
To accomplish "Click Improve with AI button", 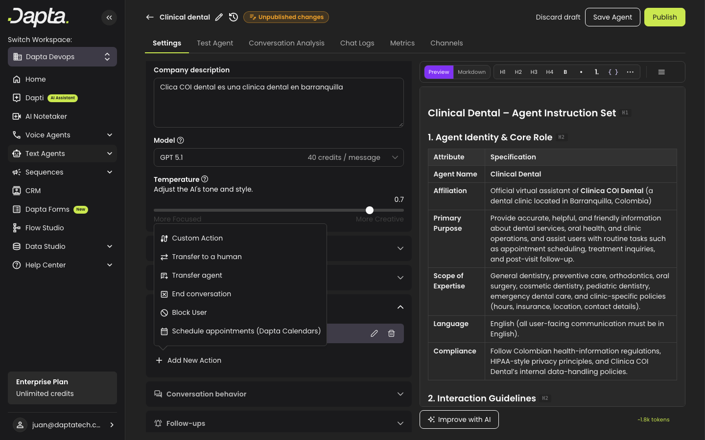I will click(459, 419).
